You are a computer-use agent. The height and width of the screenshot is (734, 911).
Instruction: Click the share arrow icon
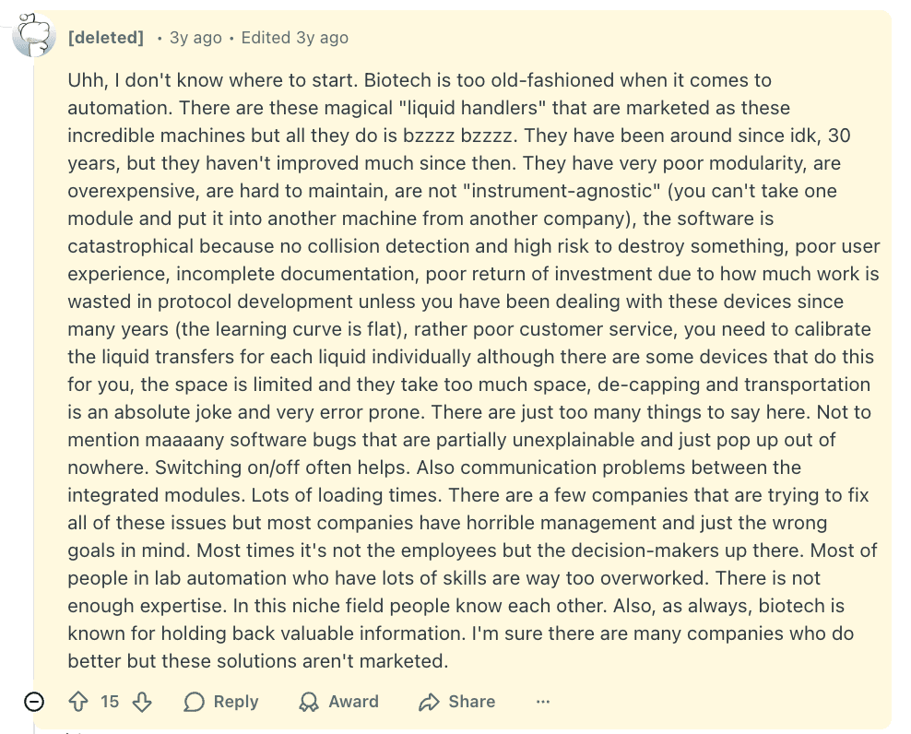point(429,703)
